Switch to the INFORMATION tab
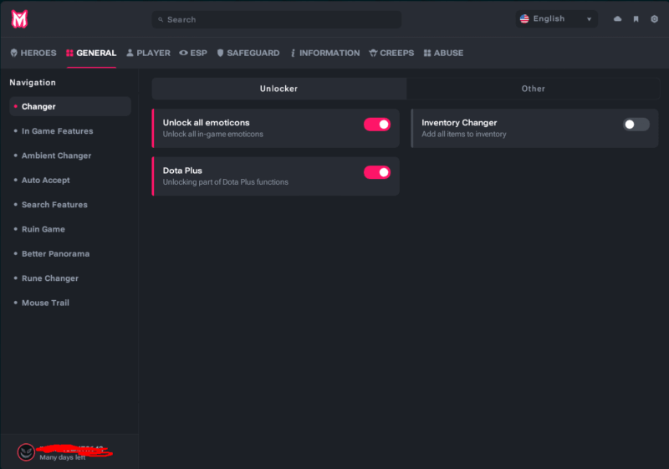Viewport: 669px width, 469px height. coord(325,53)
